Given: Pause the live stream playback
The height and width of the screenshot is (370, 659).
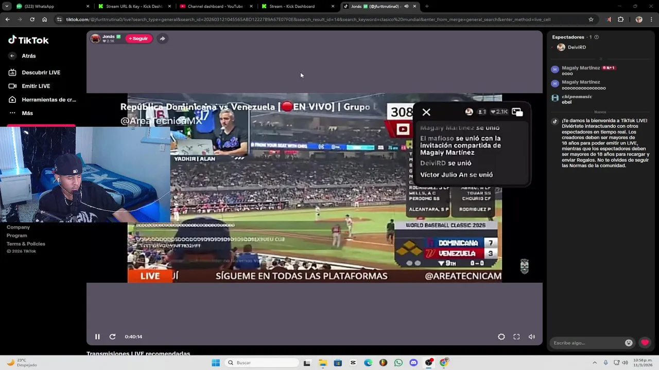Looking at the screenshot, I should click(x=97, y=337).
